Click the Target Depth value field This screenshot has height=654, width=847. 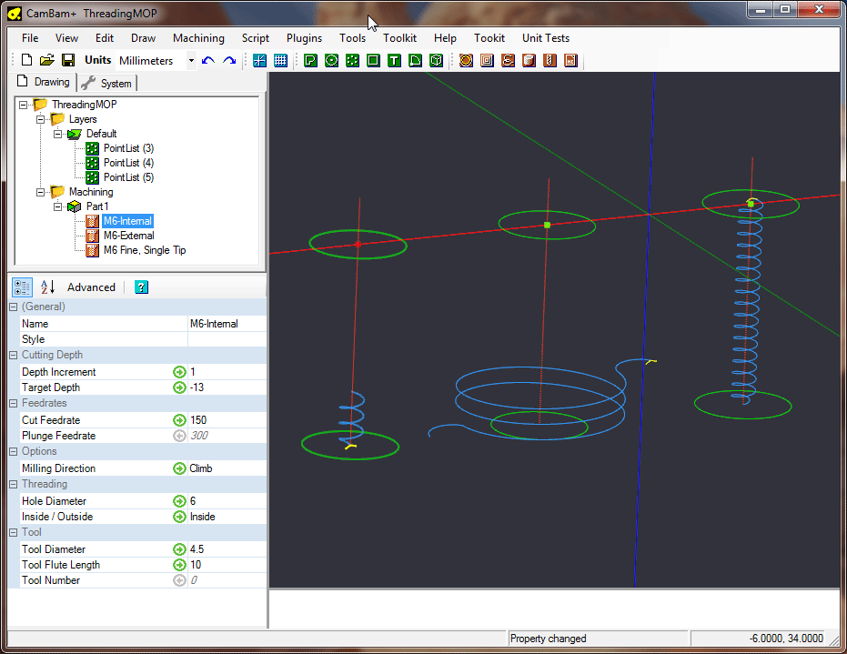(x=226, y=387)
